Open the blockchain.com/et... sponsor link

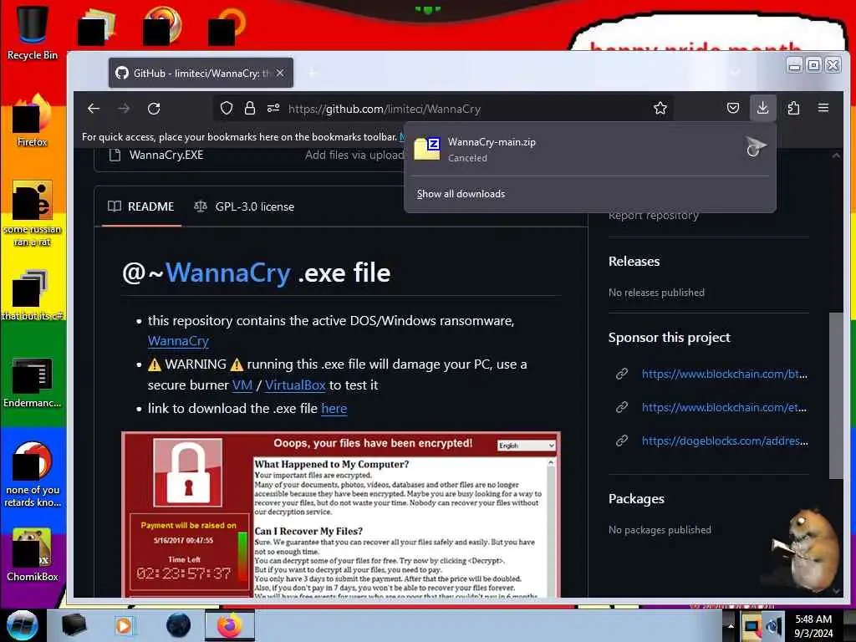tap(724, 407)
